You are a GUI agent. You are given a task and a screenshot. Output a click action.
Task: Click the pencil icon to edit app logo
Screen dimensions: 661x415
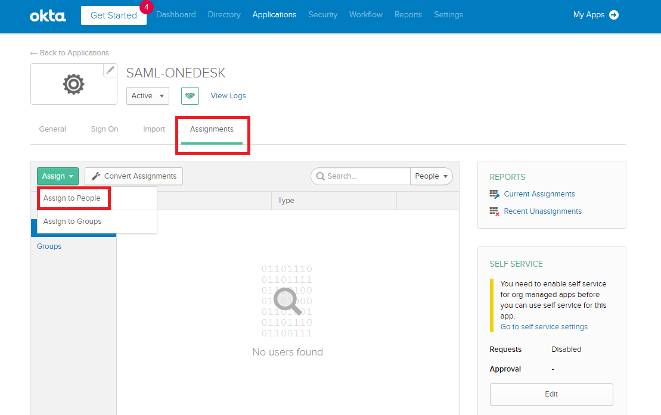click(110, 70)
